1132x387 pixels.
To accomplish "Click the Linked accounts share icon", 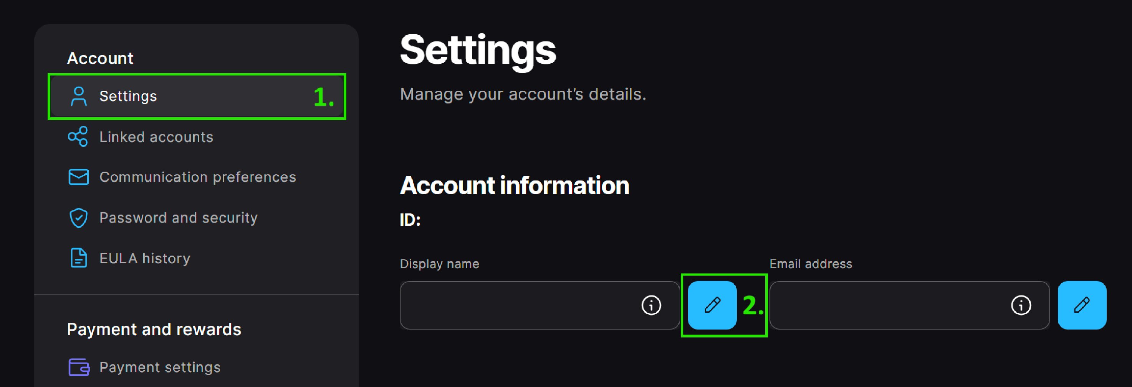I will (x=78, y=137).
